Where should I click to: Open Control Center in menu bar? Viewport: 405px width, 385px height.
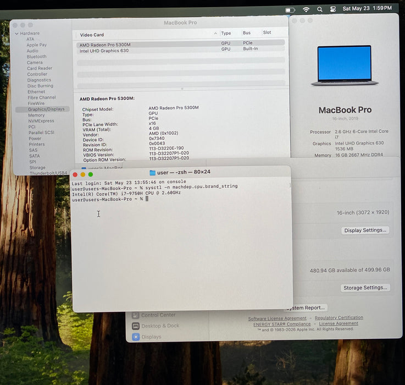pos(333,9)
